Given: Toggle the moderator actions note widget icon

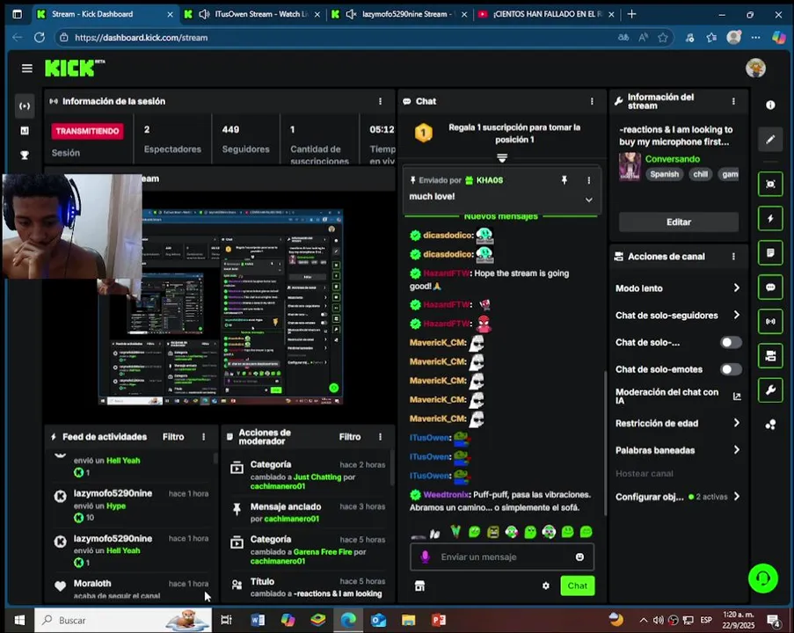Looking at the screenshot, I should [770, 252].
